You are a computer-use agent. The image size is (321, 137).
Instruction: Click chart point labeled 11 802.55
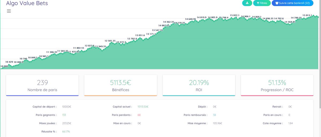78,48
